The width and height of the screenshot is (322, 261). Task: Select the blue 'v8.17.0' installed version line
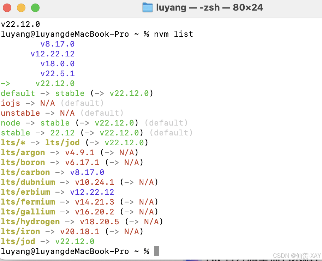click(x=58, y=44)
